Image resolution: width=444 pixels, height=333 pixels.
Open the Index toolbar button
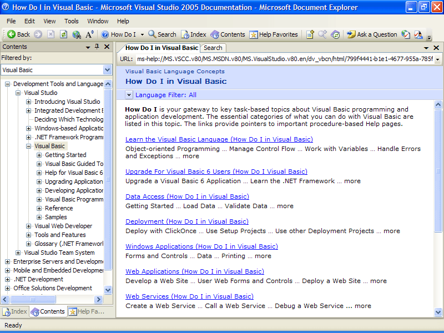point(194,34)
